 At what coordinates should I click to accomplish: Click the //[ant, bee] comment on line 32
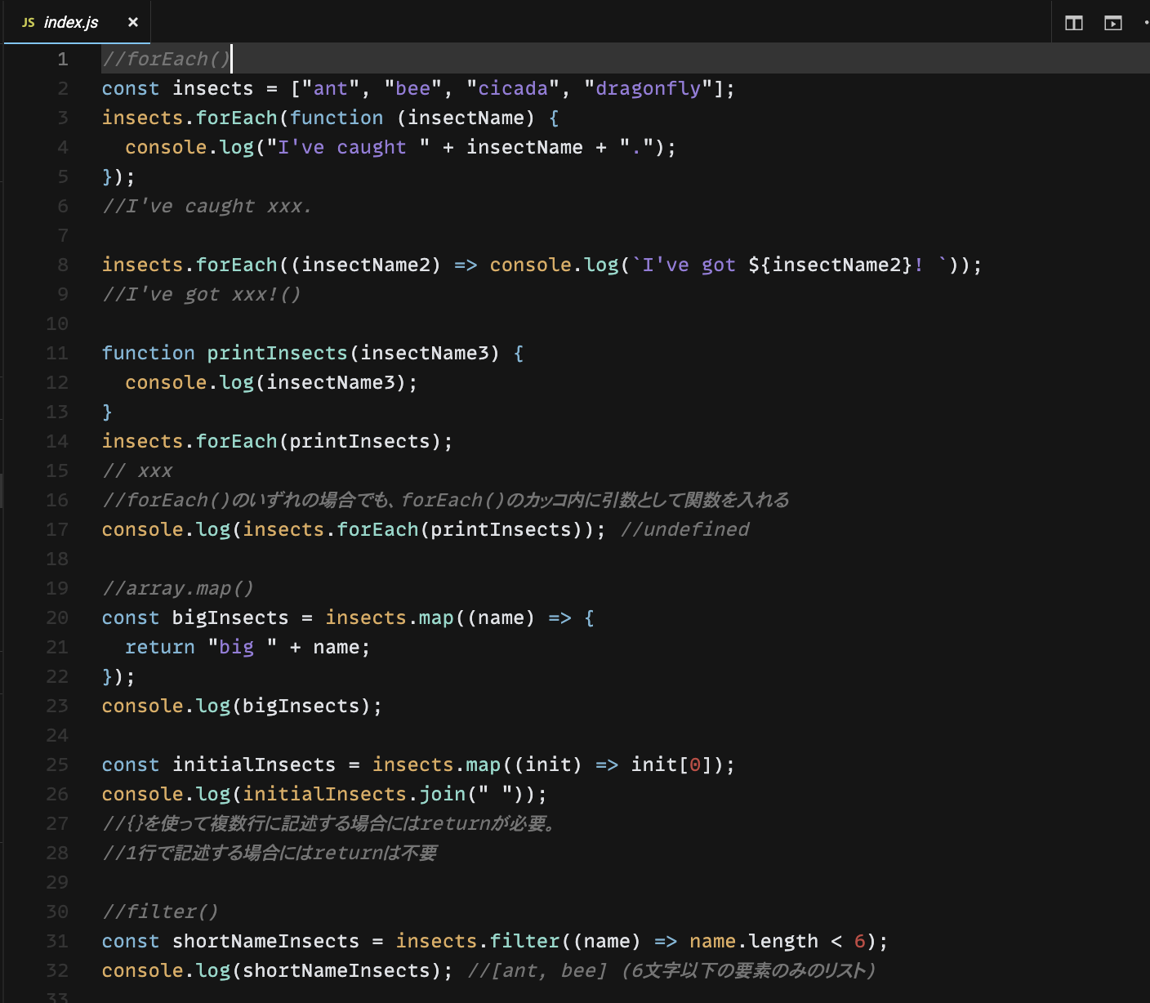click(x=671, y=970)
